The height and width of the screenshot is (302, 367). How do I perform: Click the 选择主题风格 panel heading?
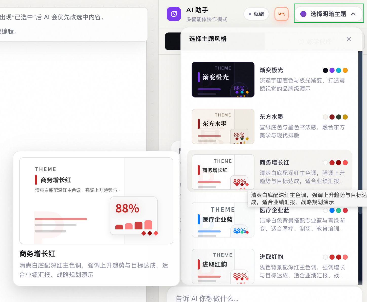[208, 39]
